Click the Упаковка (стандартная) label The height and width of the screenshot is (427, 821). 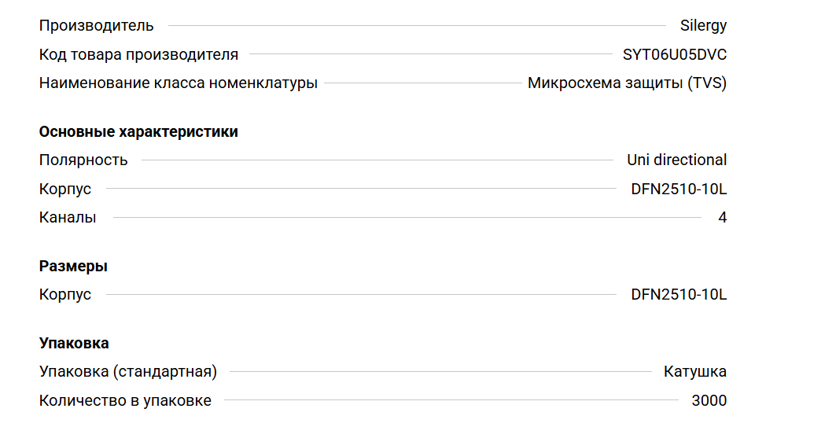tap(128, 372)
